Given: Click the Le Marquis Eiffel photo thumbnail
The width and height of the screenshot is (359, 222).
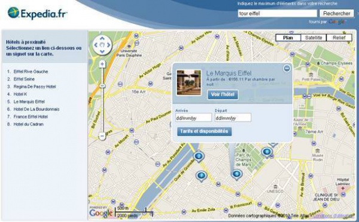Looking at the screenshot, I should click(x=189, y=82).
